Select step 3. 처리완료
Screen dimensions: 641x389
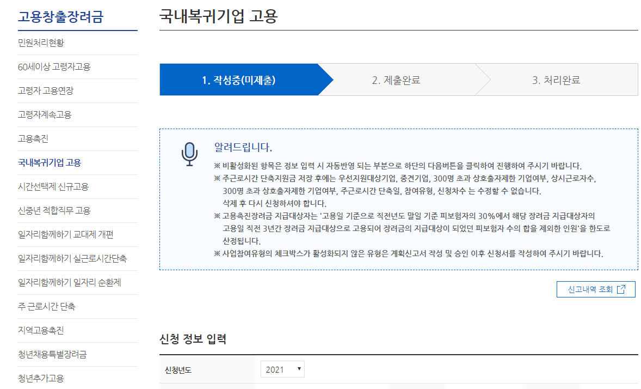[556, 80]
